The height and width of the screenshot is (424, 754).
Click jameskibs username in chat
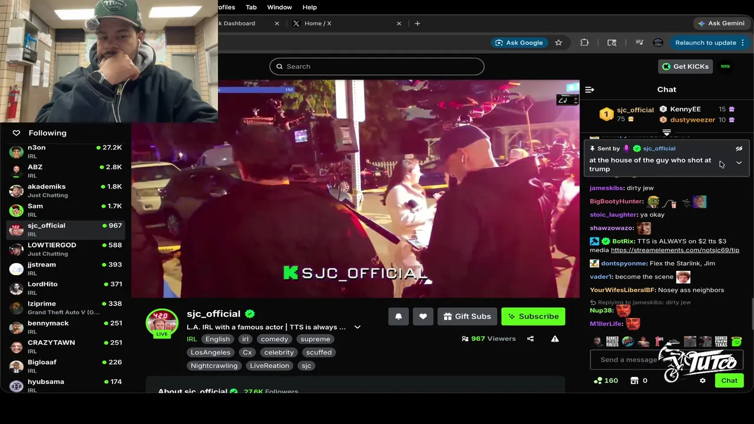coord(606,188)
